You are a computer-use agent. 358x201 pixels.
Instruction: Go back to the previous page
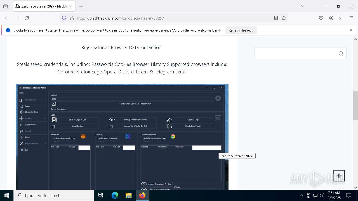7,18
